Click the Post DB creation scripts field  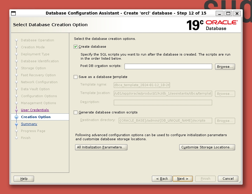[x=168, y=67]
